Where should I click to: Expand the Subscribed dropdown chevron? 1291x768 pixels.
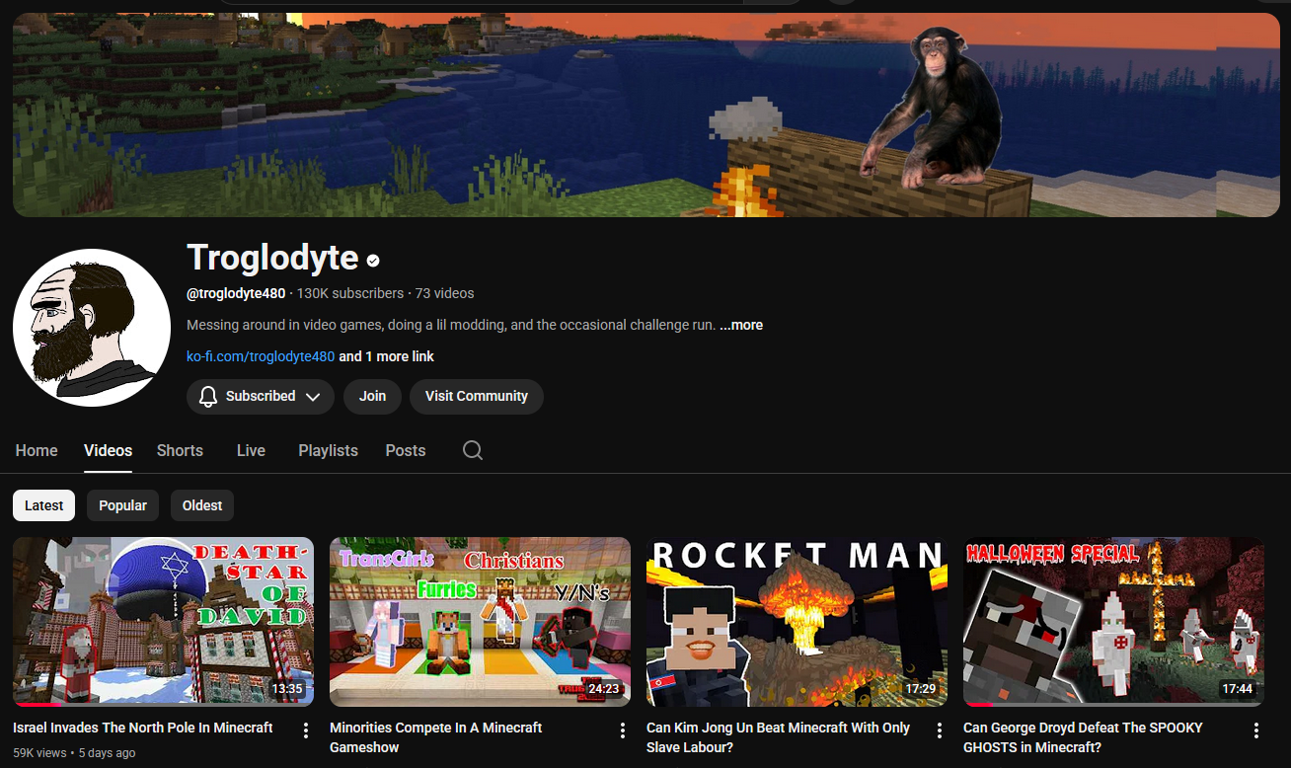point(313,396)
